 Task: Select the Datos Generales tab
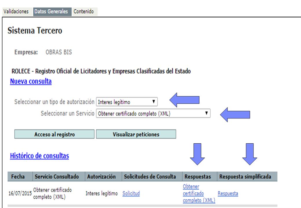pyautogui.click(x=52, y=12)
